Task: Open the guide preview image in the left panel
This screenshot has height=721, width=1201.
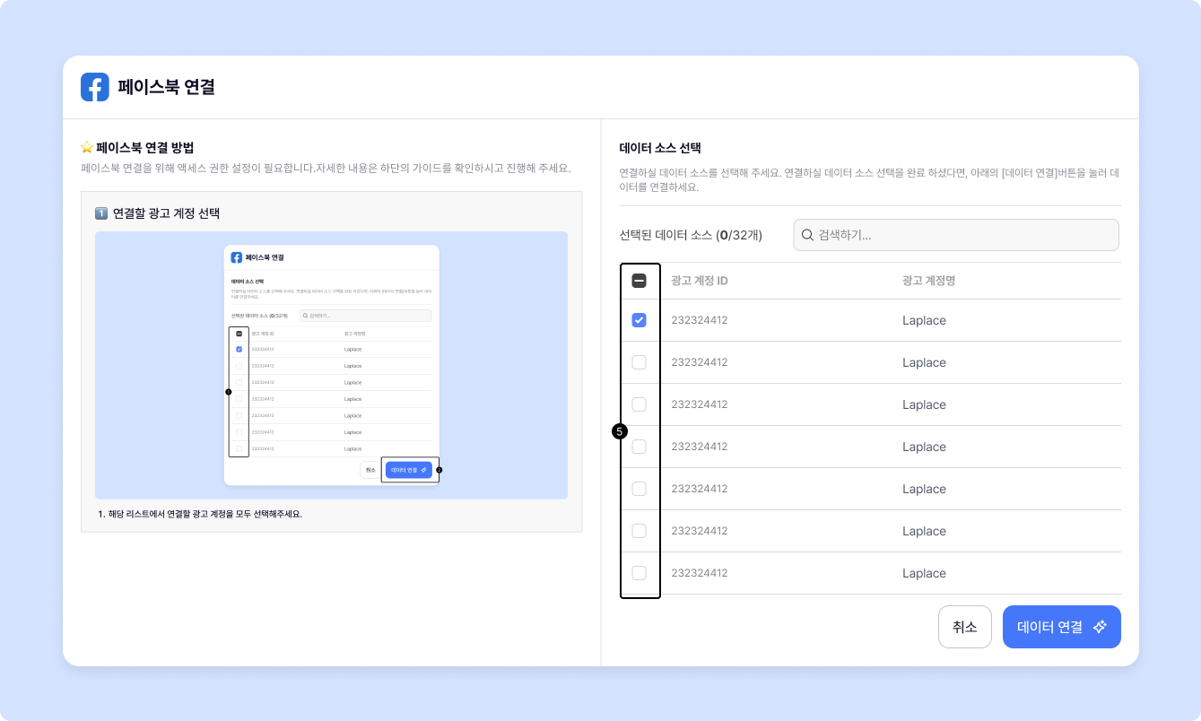Action: click(x=331, y=365)
